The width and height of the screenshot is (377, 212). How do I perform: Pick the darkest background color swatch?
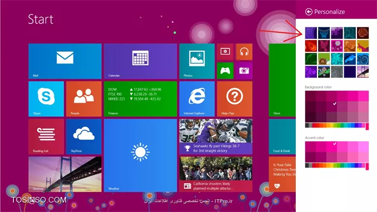click(310, 117)
